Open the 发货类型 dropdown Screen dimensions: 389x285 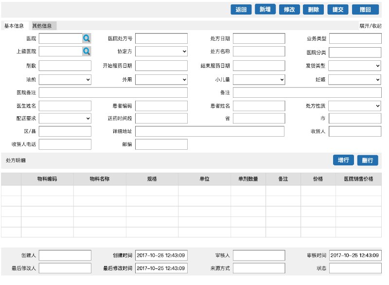click(355, 66)
